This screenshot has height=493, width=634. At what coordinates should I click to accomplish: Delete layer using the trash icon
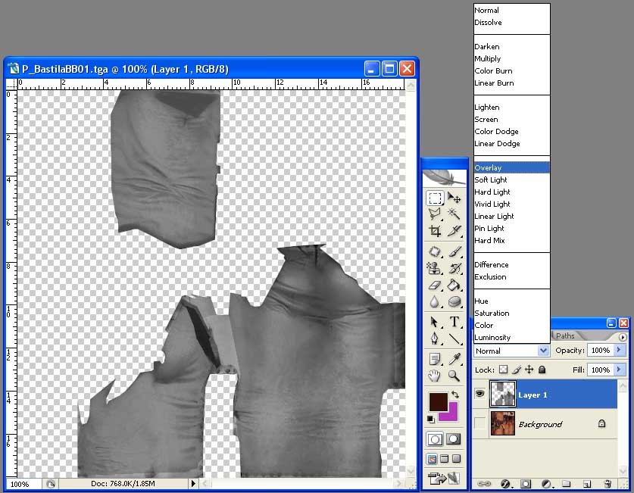pos(607,483)
